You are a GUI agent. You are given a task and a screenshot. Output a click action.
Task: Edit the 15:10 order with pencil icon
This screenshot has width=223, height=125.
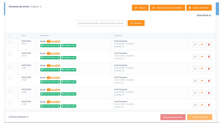coord(195,57)
